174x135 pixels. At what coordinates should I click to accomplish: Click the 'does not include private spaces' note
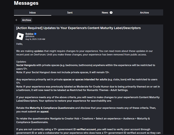pyautogui.click(x=63, y=72)
